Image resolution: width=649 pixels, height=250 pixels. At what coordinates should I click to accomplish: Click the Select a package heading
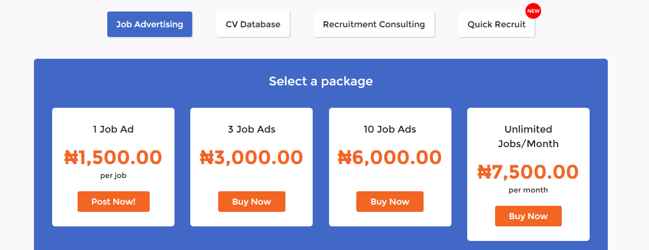click(x=321, y=81)
